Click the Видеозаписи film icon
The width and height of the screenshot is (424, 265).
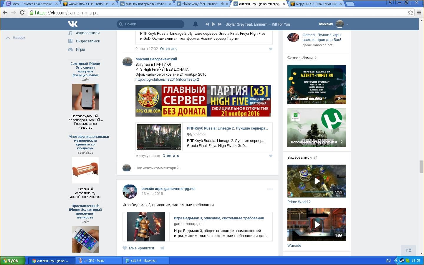(x=70, y=41)
